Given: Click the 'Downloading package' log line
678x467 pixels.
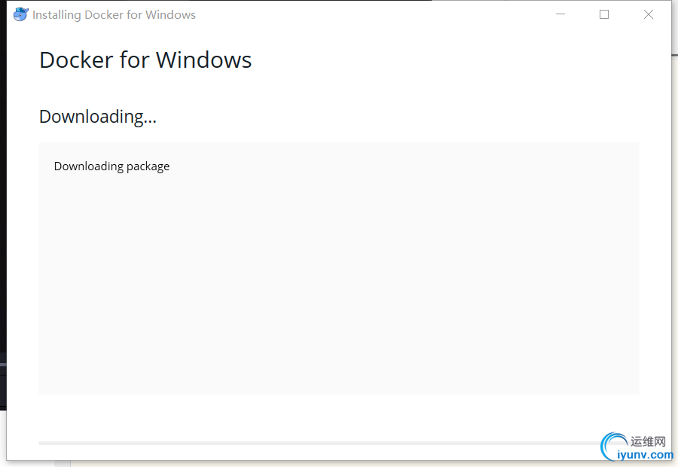Looking at the screenshot, I should 111,166.
